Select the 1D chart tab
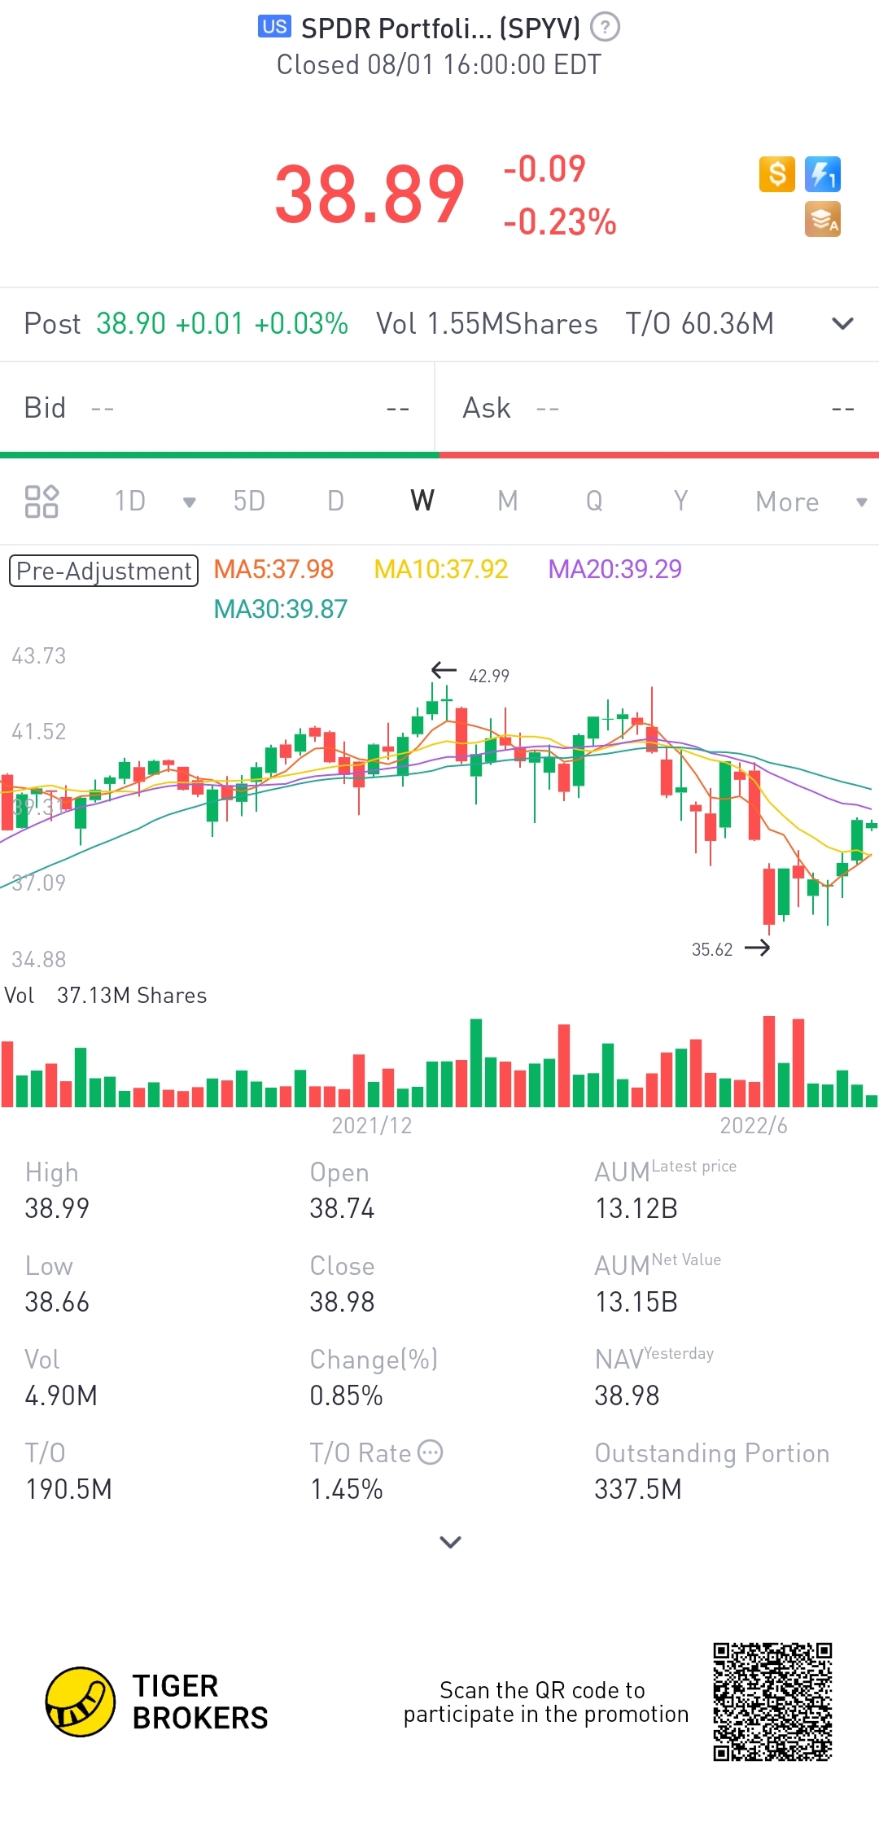879x1831 pixels. pyautogui.click(x=130, y=501)
